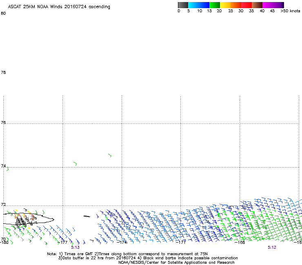Click the legend label '35'

[x=251, y=11]
